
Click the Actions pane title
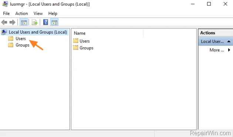pyautogui.click(x=207, y=33)
